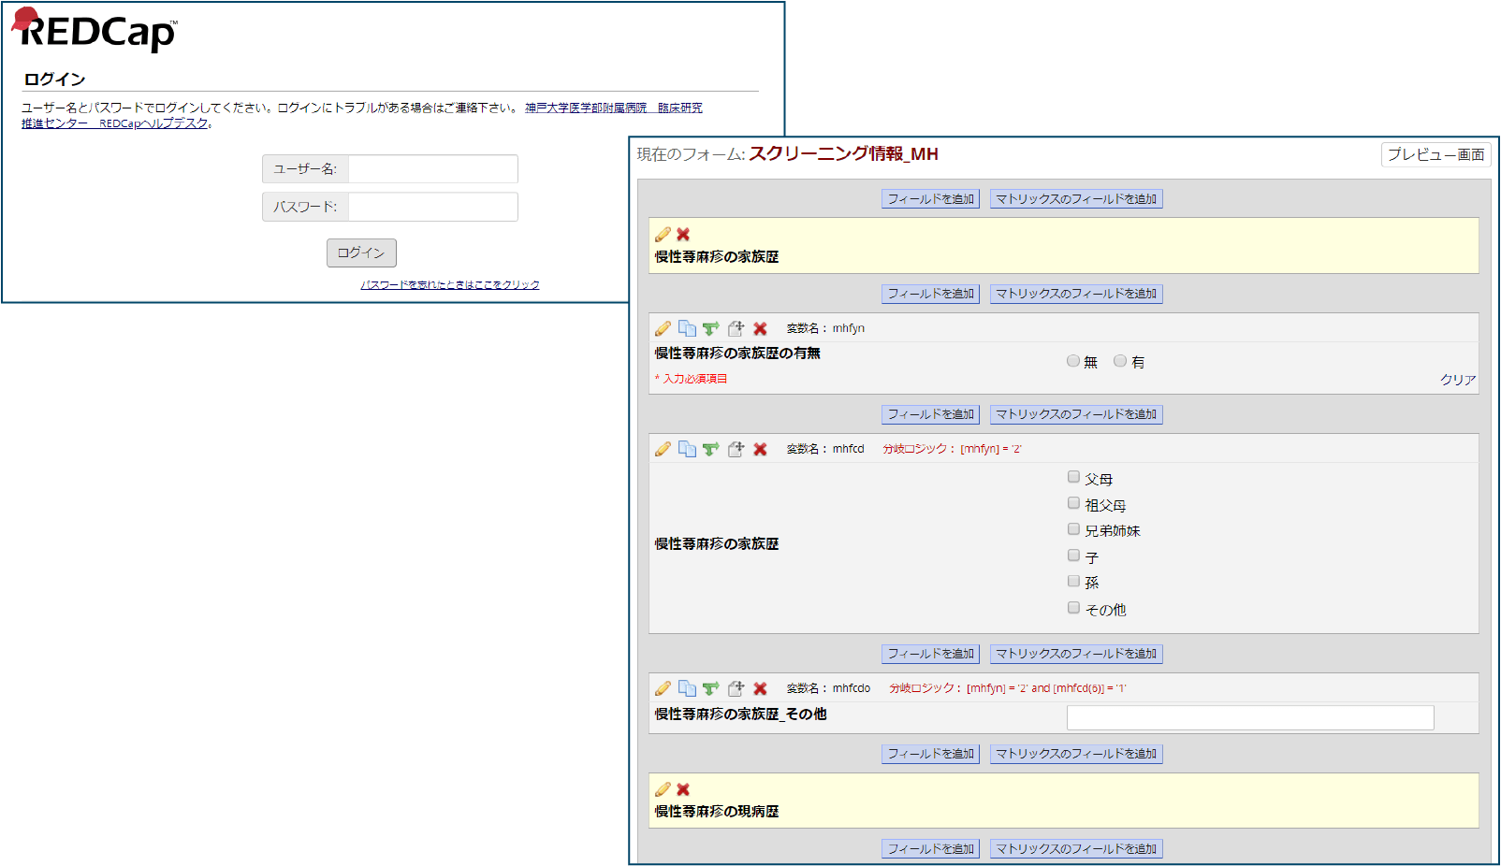
Task: Click into the ユーザー名 input field
Action: click(432, 169)
